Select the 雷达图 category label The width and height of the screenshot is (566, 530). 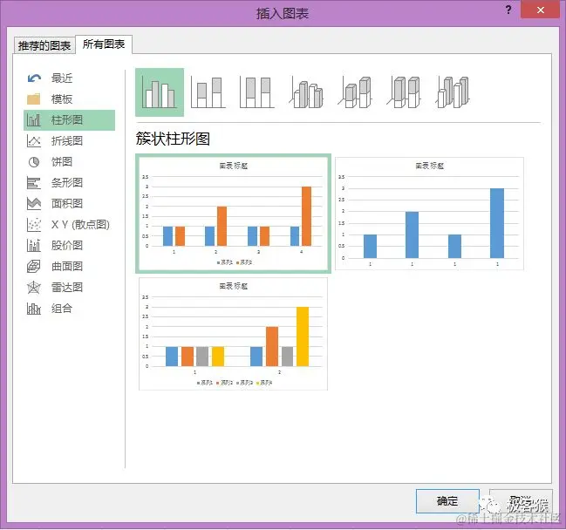click(67, 287)
